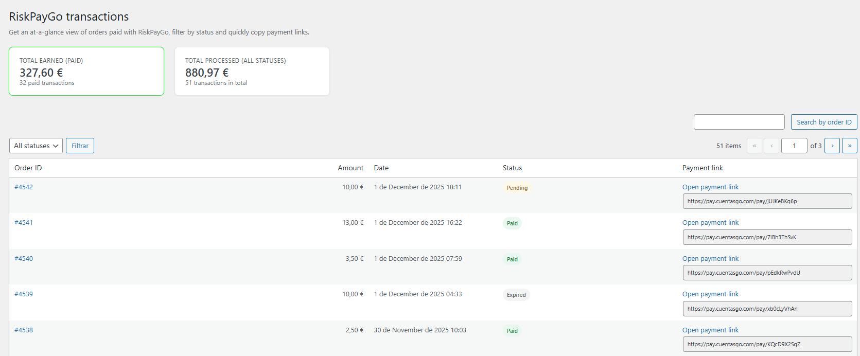Open order #4538
This screenshot has height=356, width=860.
pyautogui.click(x=24, y=330)
